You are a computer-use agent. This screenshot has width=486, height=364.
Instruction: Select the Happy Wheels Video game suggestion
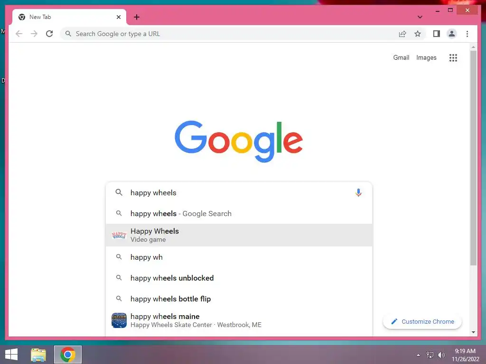point(239,235)
